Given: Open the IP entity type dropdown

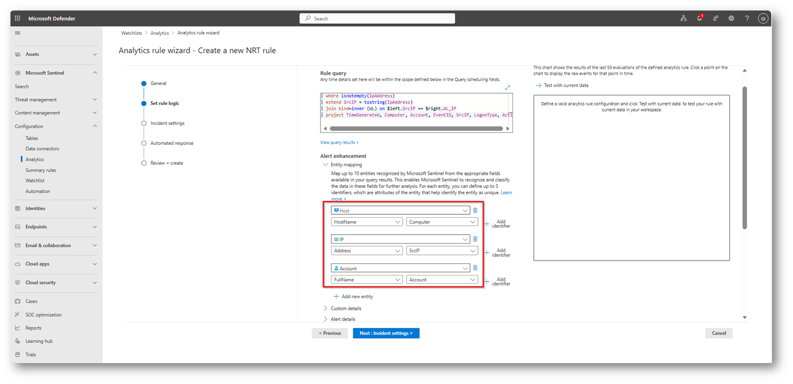Looking at the screenshot, I should [400, 240].
